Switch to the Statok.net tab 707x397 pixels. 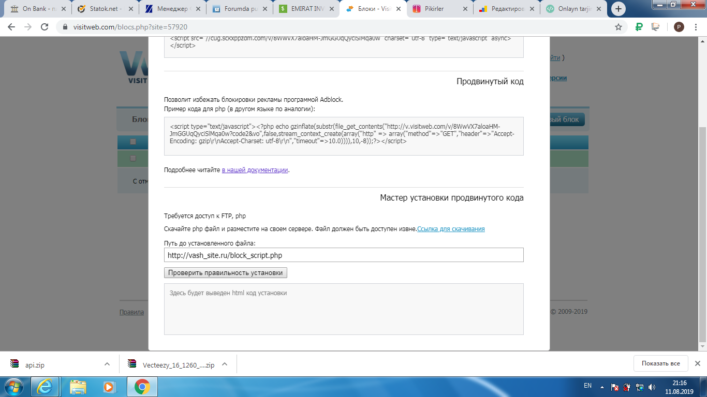(104, 9)
